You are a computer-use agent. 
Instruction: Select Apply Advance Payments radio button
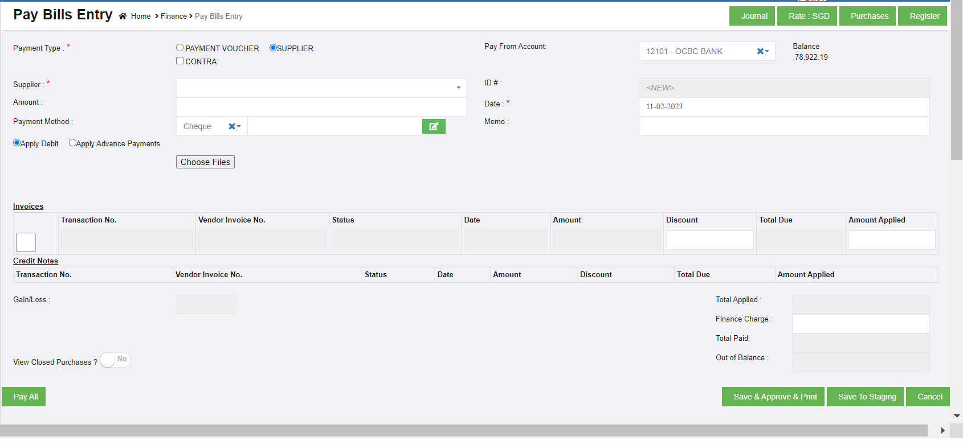[72, 143]
